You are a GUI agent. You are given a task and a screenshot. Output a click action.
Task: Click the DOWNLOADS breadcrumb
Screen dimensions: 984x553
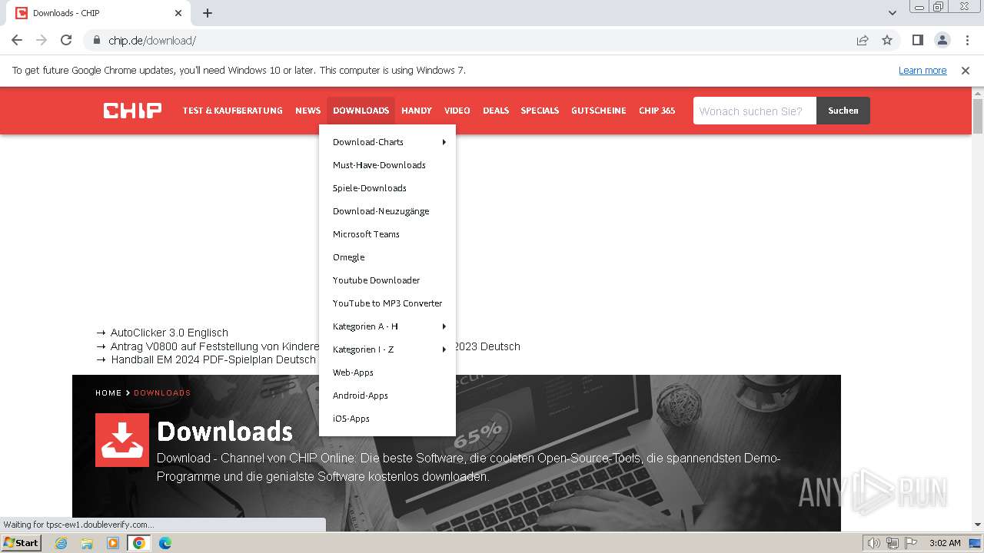[x=162, y=392]
